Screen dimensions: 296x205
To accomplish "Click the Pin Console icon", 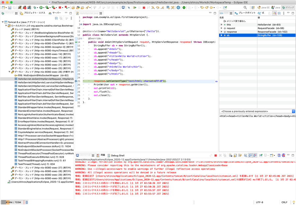I will 261,155.
